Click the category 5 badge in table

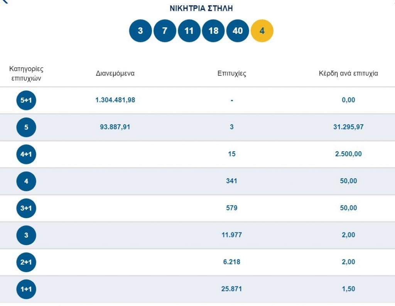(26, 127)
